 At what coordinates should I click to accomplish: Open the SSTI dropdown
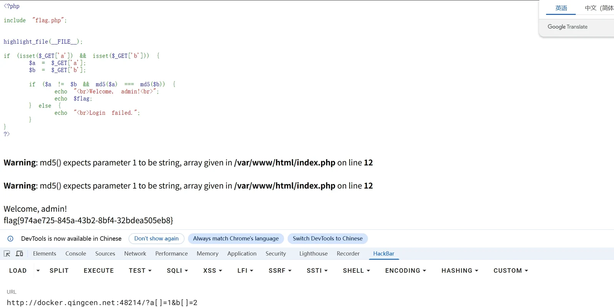317,271
